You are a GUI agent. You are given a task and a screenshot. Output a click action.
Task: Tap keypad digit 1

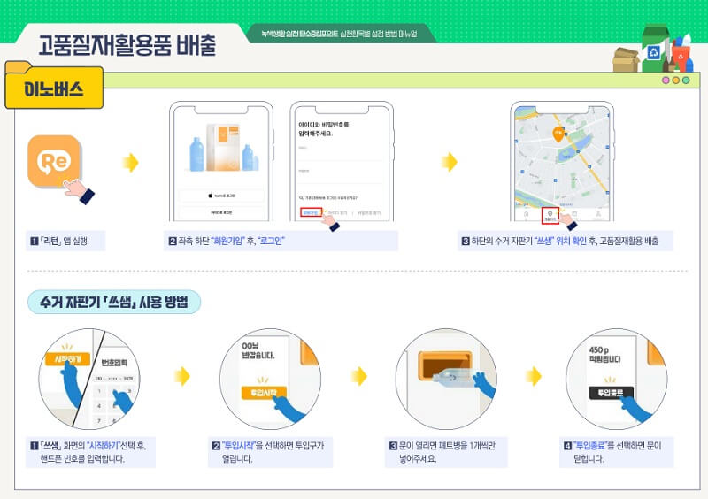point(100,391)
